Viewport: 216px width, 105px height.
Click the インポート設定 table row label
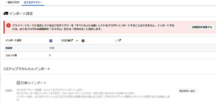click(x=13, y=41)
